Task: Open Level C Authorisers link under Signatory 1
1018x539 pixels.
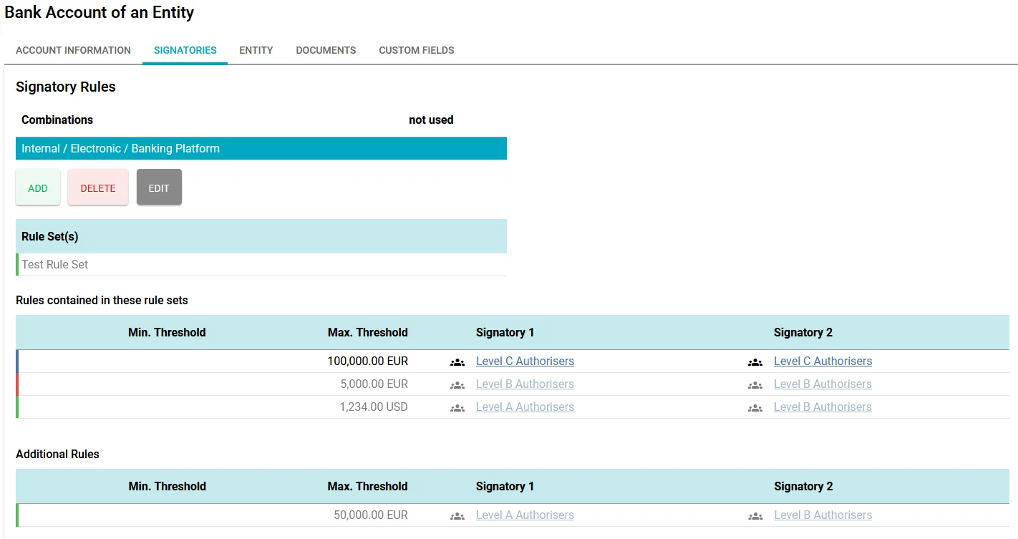Action: 525,361
